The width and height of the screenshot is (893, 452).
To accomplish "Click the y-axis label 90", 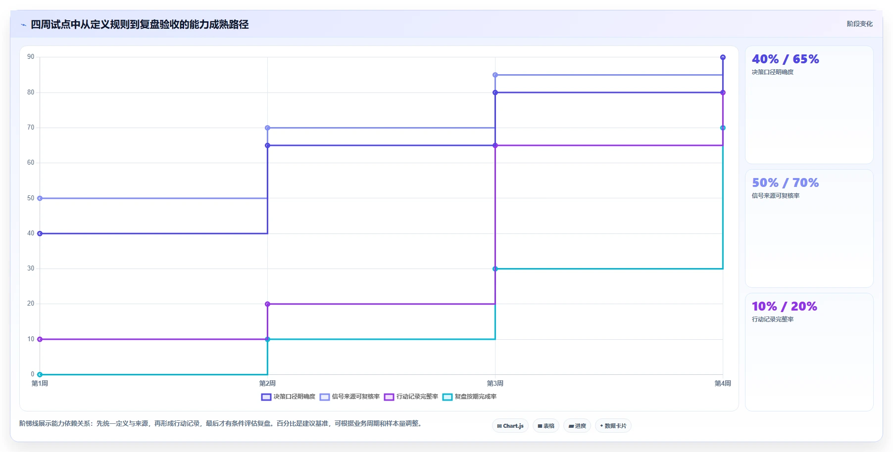I will click(31, 57).
